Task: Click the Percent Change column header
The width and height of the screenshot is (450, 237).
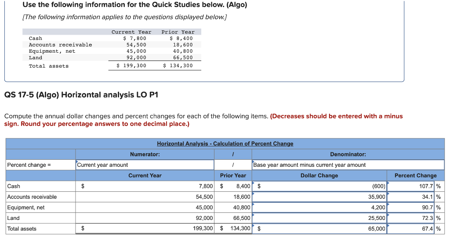Action: (x=416, y=176)
